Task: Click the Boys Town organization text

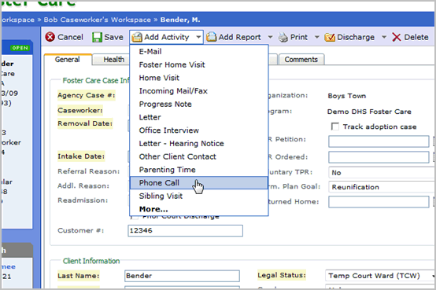Action: (x=347, y=96)
